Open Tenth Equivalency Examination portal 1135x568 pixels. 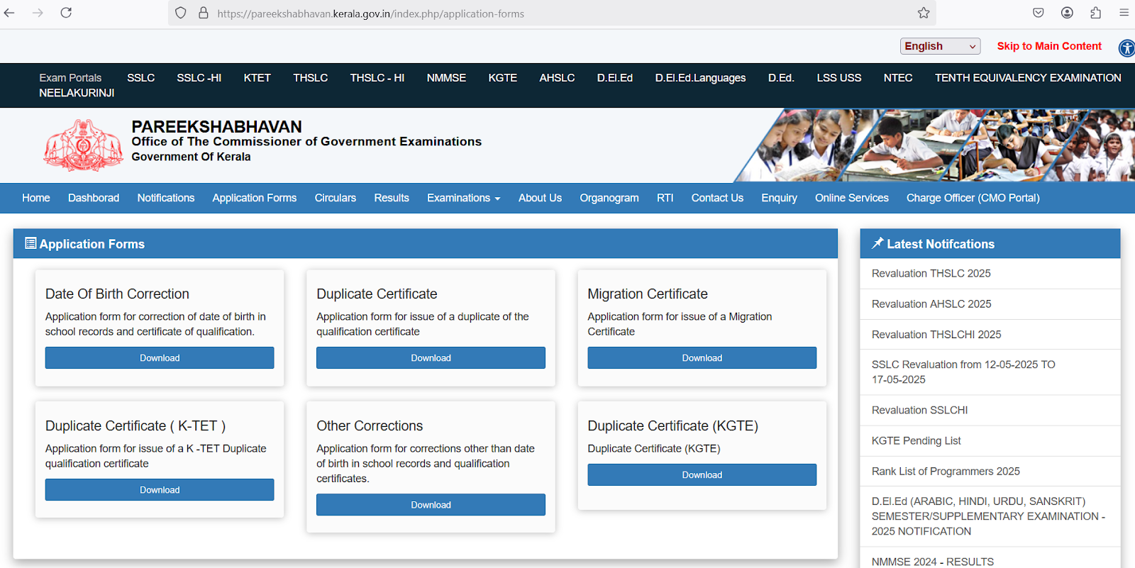pyautogui.click(x=1028, y=78)
